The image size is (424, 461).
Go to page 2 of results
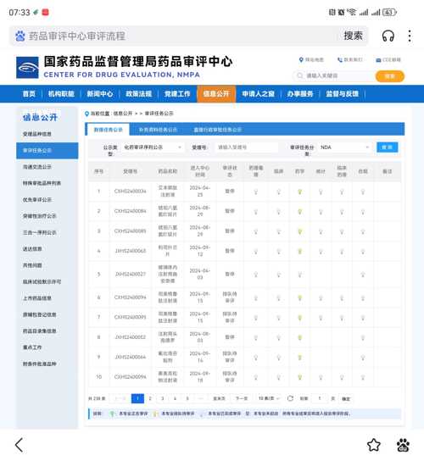click(x=150, y=398)
